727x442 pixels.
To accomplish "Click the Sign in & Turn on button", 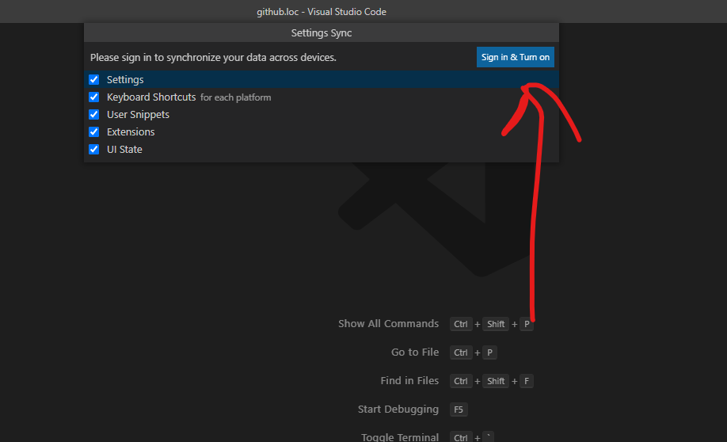I will 515,57.
